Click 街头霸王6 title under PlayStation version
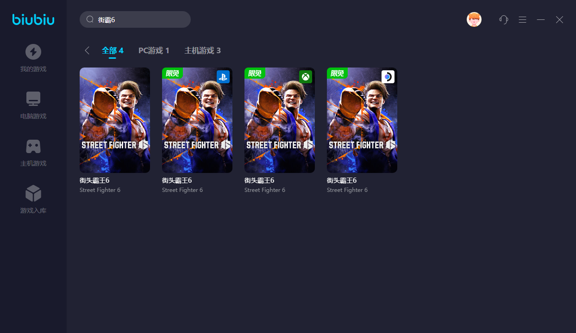 coord(177,180)
